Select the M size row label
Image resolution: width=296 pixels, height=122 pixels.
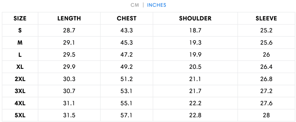pos(20,42)
